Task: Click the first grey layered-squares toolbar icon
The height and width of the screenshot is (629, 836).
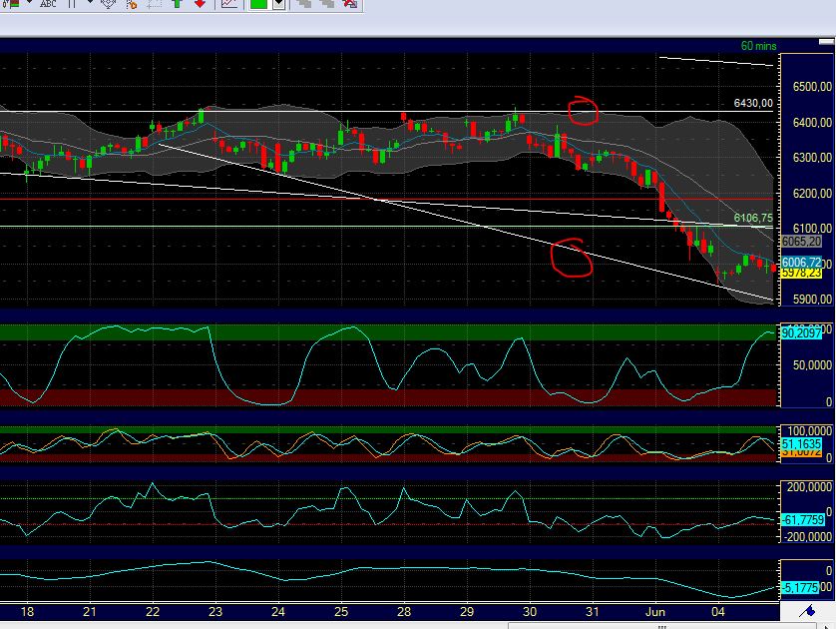Action: (x=304, y=4)
